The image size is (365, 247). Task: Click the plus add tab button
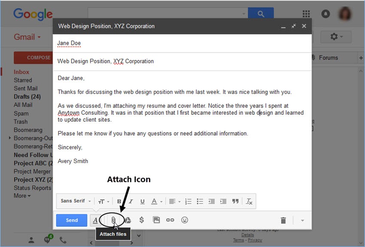361,58
